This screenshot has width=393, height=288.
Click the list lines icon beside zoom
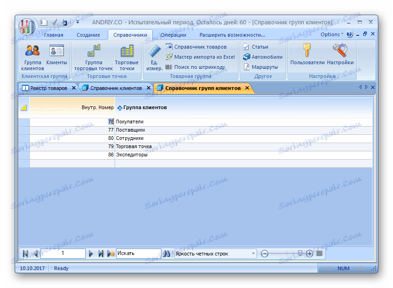[x=319, y=254]
